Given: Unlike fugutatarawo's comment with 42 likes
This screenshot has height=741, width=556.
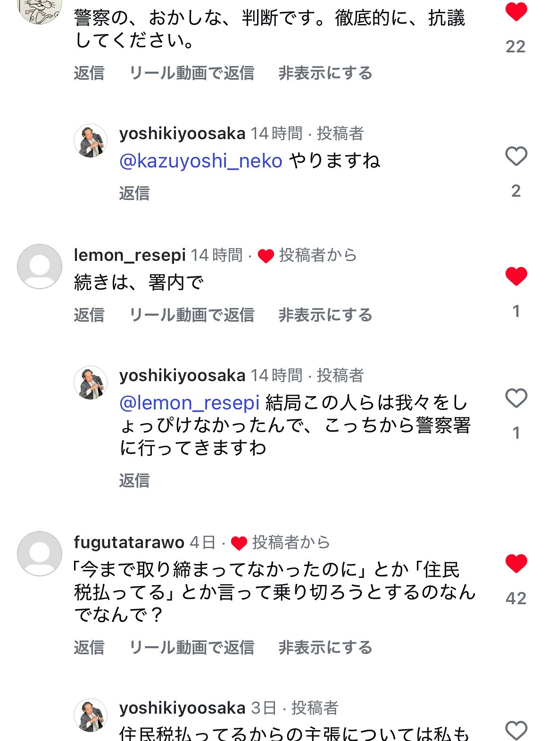Looking at the screenshot, I should click(x=516, y=564).
